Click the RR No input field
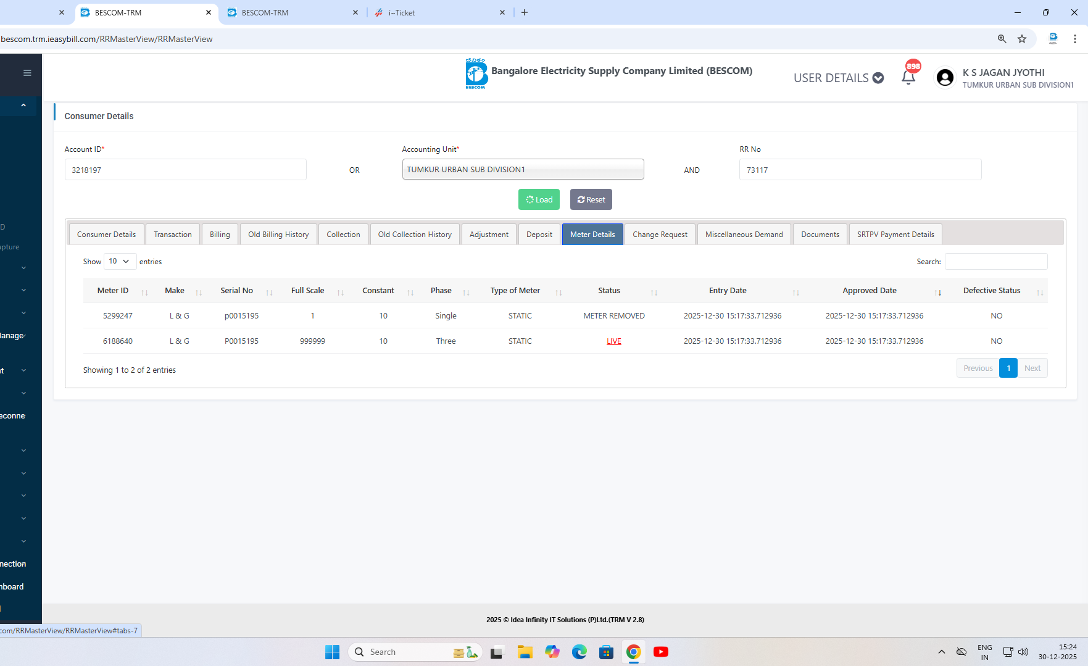This screenshot has height=666, width=1088. point(860,170)
